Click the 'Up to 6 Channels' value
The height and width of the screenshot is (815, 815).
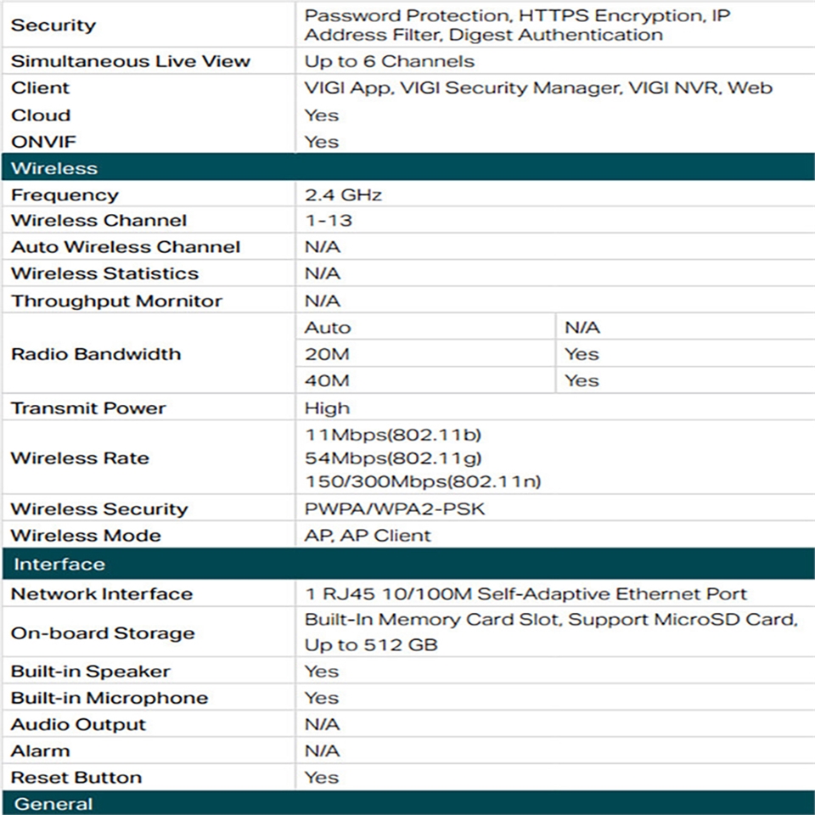[x=389, y=61]
